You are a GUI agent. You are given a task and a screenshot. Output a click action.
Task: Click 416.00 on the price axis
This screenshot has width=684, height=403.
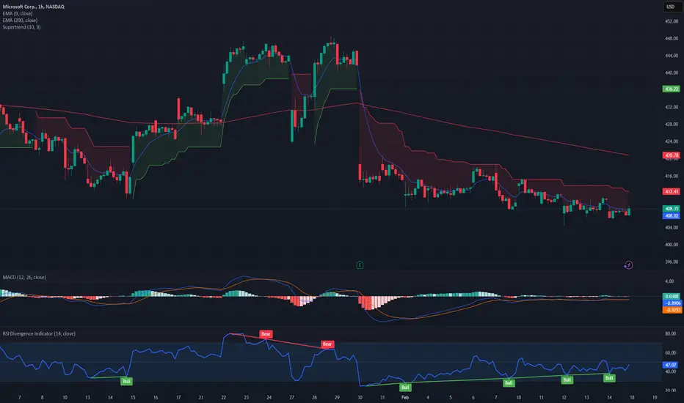(672, 176)
